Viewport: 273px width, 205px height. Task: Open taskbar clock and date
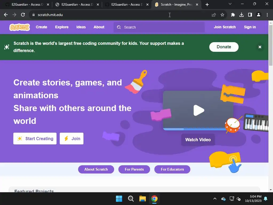point(253,199)
